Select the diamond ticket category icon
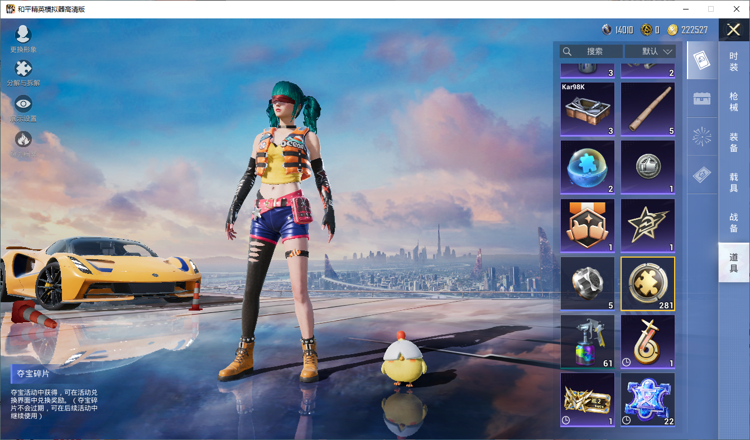Viewport: 750px width, 440px height. click(x=702, y=175)
